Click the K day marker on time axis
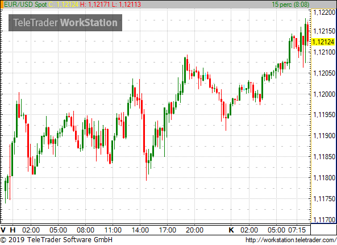The height and width of the screenshot is (245, 337). (x=231, y=230)
